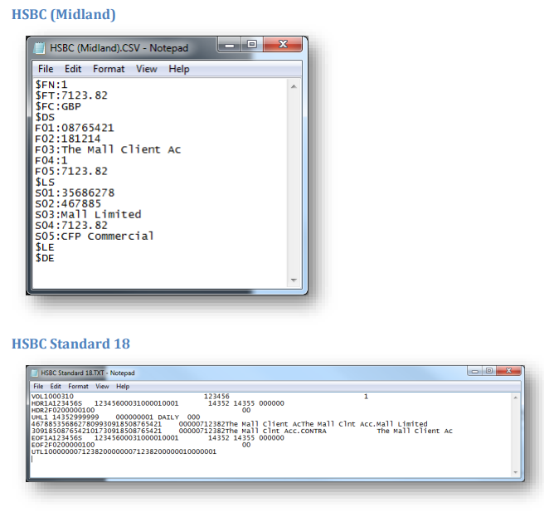
Task: Open View menu in HSBC Standard 18.TXT Notepad
Action: (x=102, y=387)
